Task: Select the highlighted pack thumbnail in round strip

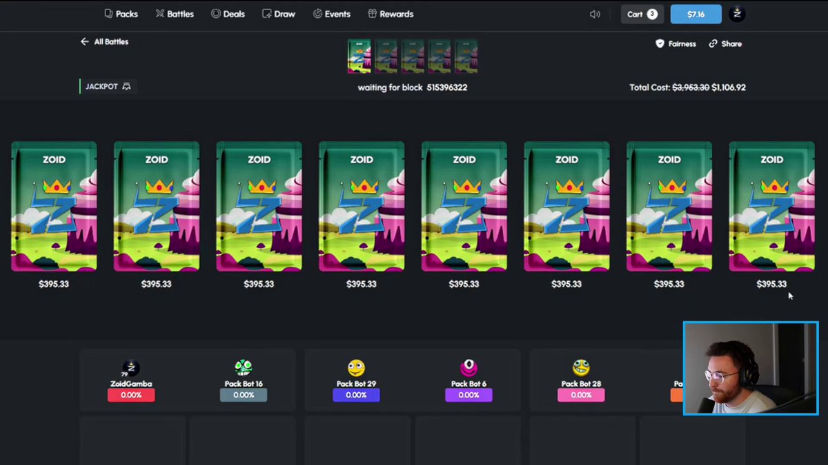Action: [x=359, y=56]
